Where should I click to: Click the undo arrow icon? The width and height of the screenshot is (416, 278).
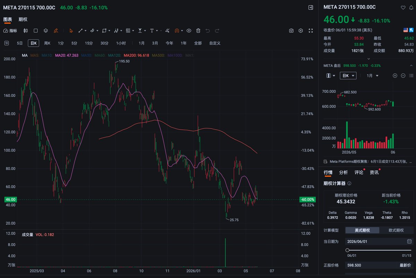[208, 30]
